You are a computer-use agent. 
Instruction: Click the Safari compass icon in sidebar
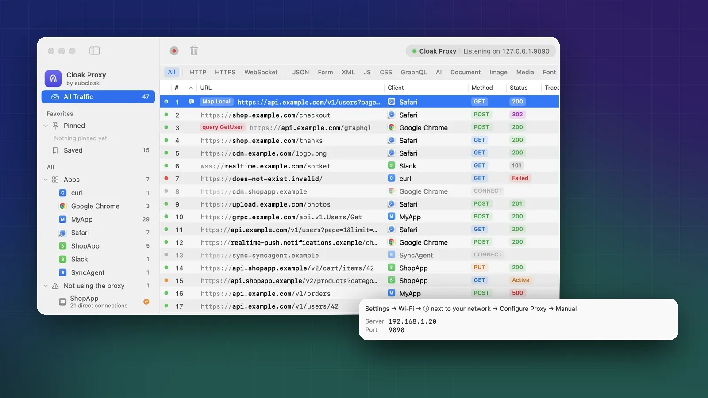coord(62,233)
